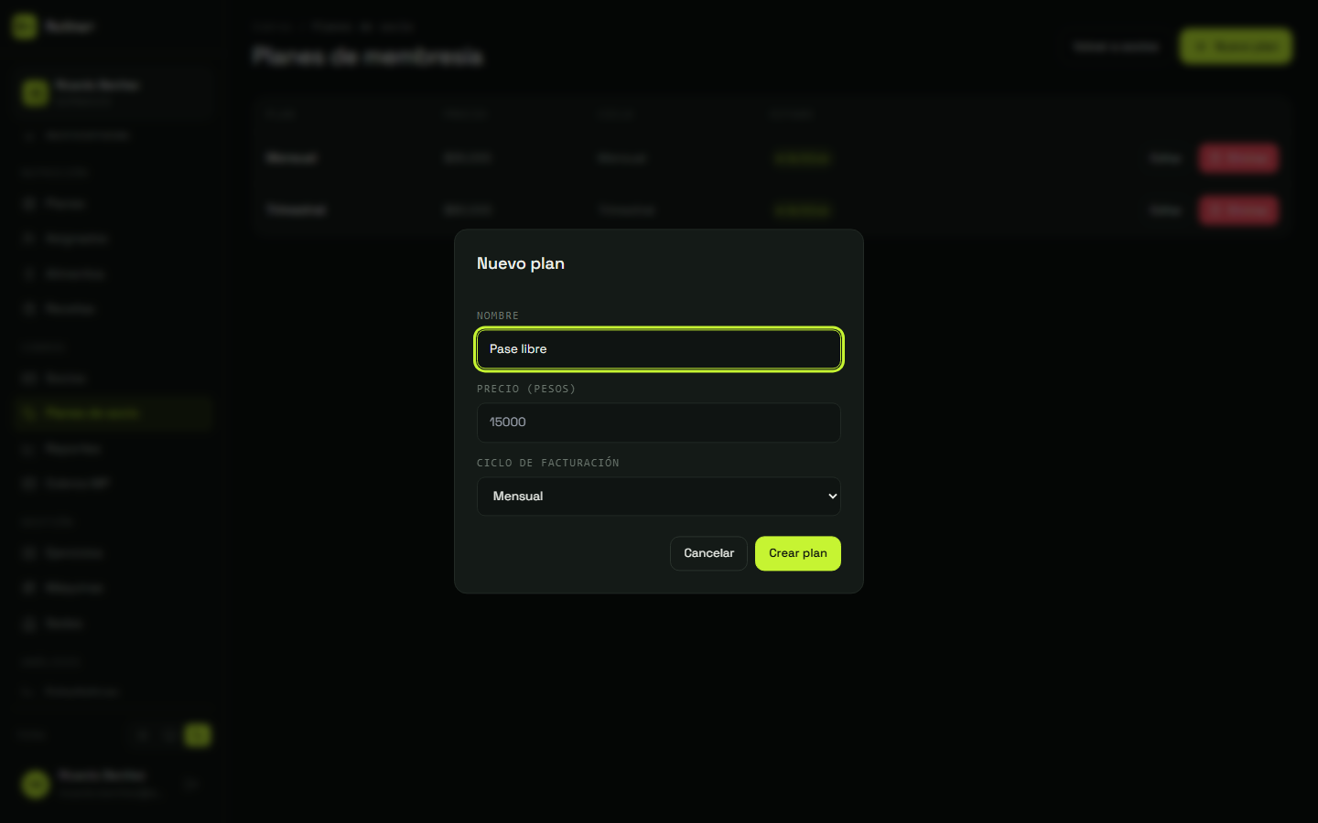This screenshot has height=823, width=1318.
Task: Click the chevron arrow on the Mensual select
Action: click(x=832, y=497)
